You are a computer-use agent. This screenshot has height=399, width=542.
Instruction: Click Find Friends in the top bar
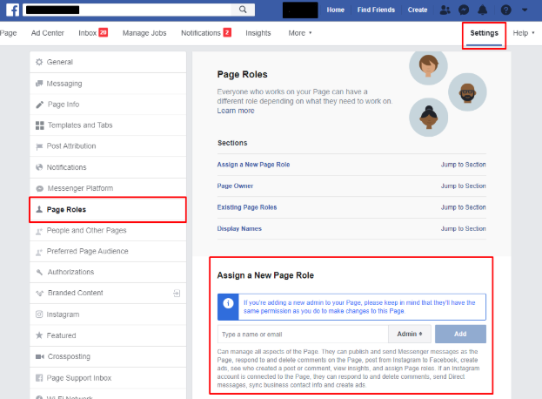(x=376, y=10)
